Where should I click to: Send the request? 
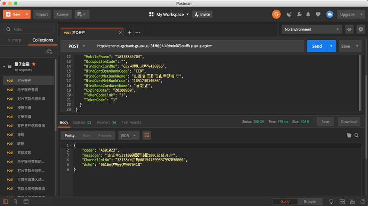click(x=317, y=46)
